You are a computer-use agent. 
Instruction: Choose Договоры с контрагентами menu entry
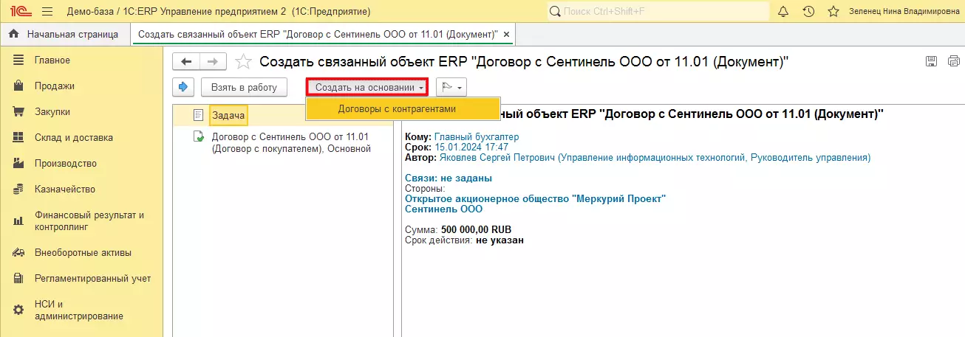click(x=403, y=108)
